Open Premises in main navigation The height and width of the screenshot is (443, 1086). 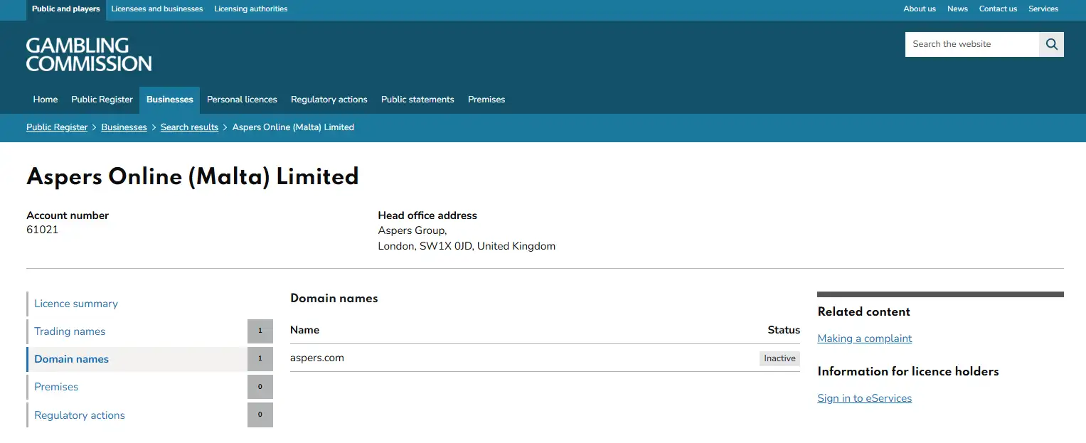[x=486, y=100]
